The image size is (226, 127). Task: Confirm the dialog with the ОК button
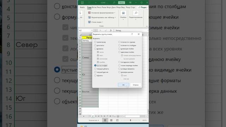pyautogui.click(x=123, y=85)
